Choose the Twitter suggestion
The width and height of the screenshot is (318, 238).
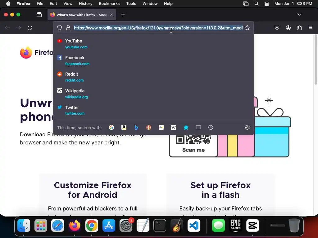(x=153, y=110)
